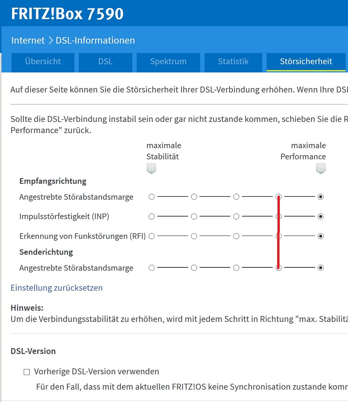The height and width of the screenshot is (402, 348).
Task: Select the Störsicherheit tab
Action: coord(306,62)
